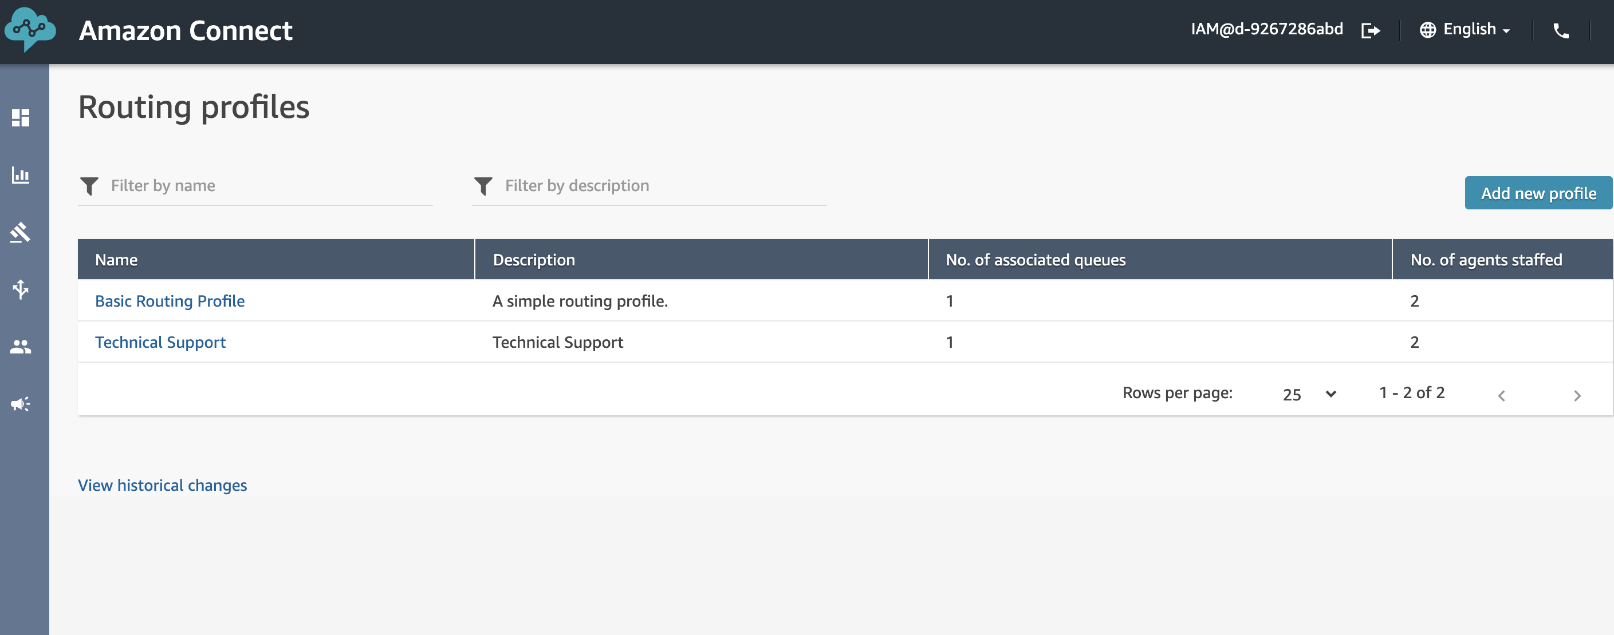The width and height of the screenshot is (1614, 635).
Task: Sort the table by the Name column
Action: [116, 259]
